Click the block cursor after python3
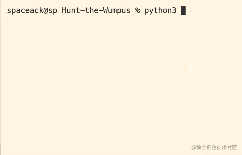242x155 pixels. (183, 10)
